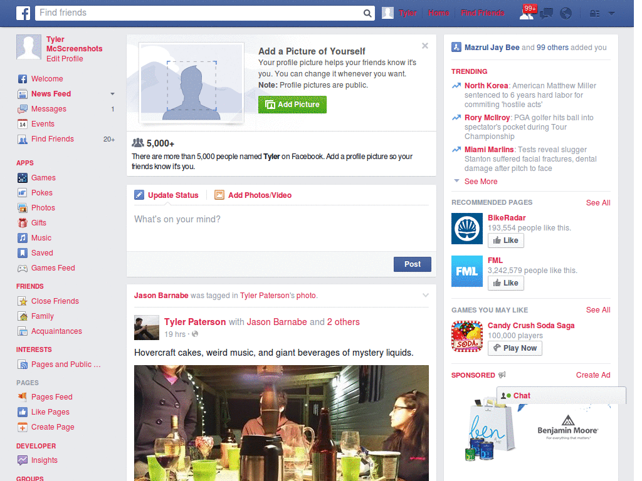
Task: Click the Messages sidebar icon
Action: click(x=23, y=109)
